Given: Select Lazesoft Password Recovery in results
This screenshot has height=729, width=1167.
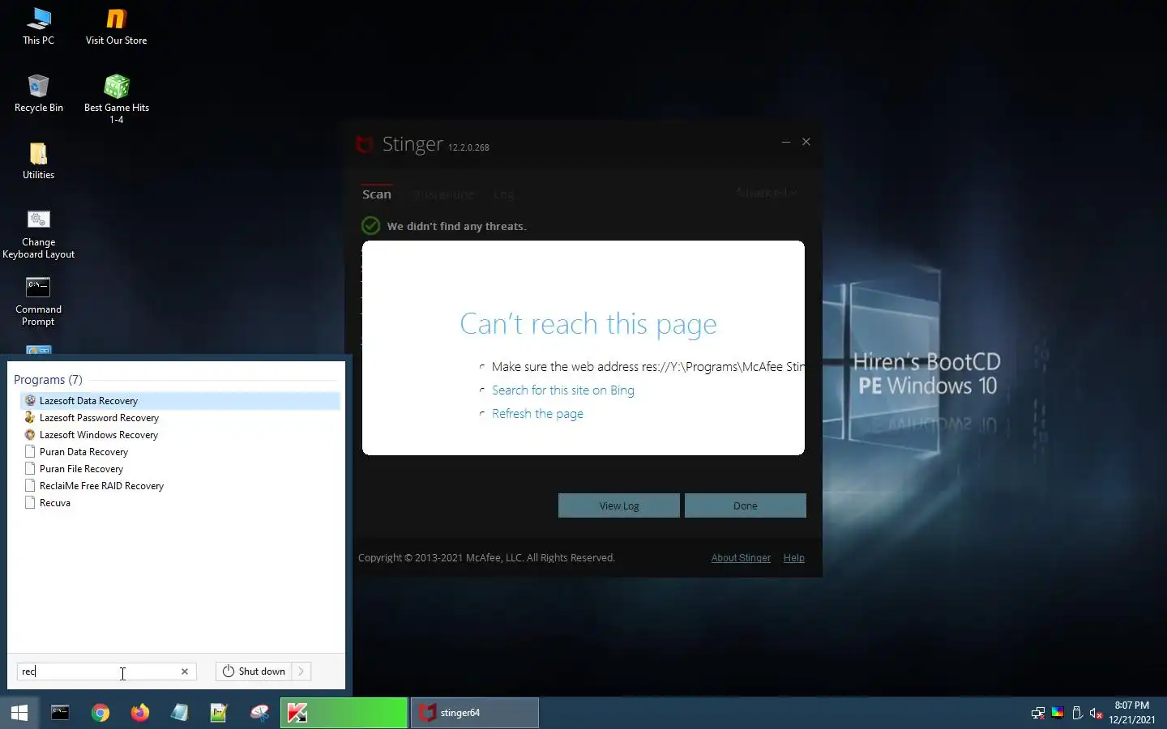Looking at the screenshot, I should [x=179, y=418].
